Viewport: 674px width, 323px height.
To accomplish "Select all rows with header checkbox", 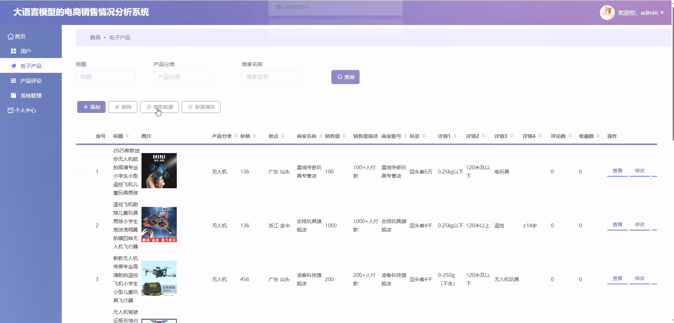I will point(80,136).
